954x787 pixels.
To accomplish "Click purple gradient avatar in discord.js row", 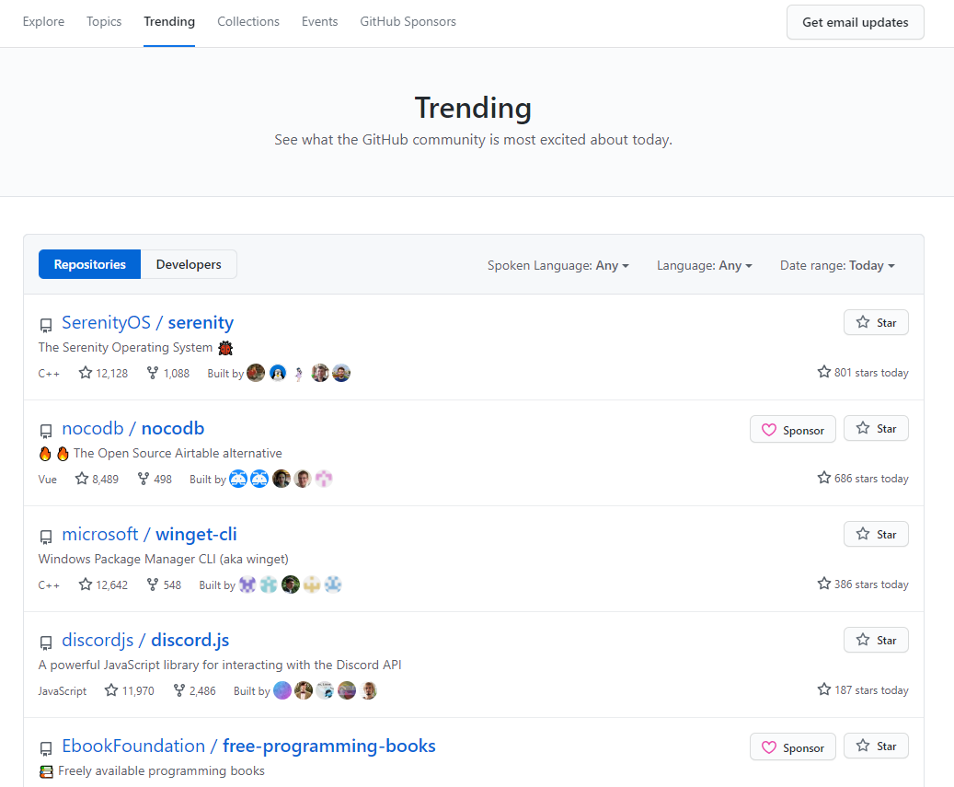I will coord(282,691).
